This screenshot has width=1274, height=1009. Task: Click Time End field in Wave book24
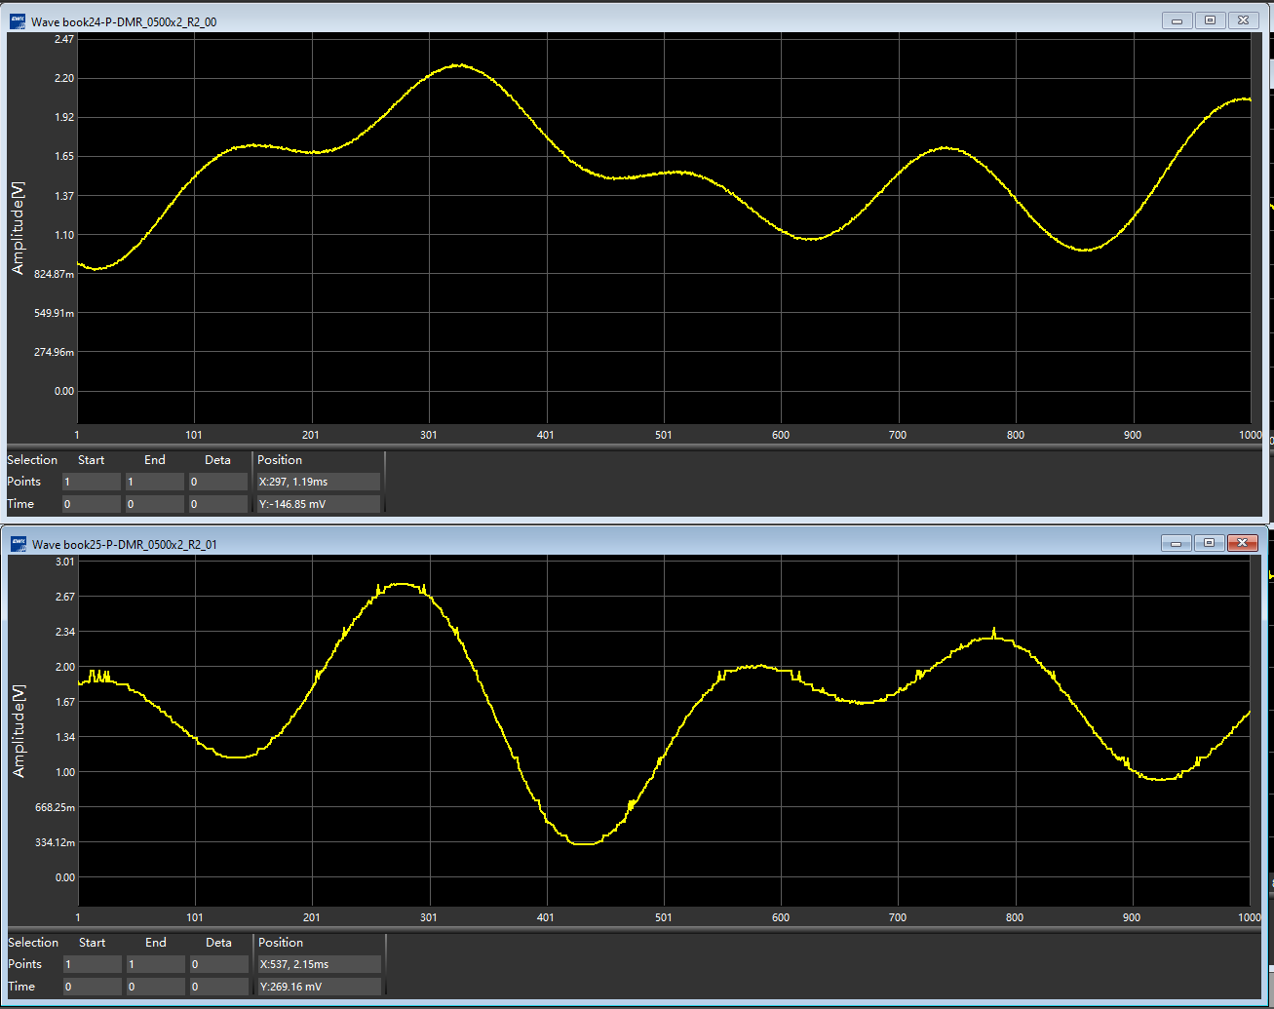[x=155, y=504]
